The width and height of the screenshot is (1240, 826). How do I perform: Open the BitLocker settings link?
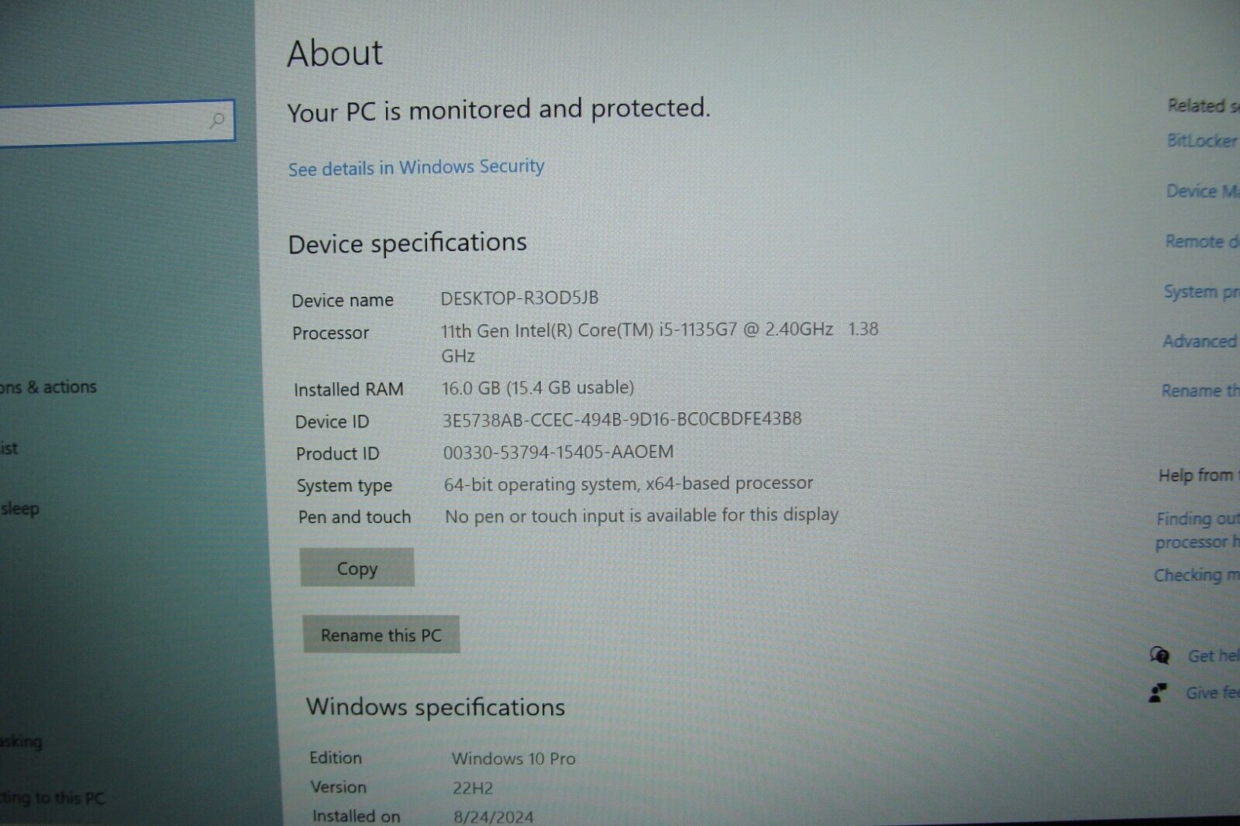pyautogui.click(x=1202, y=140)
